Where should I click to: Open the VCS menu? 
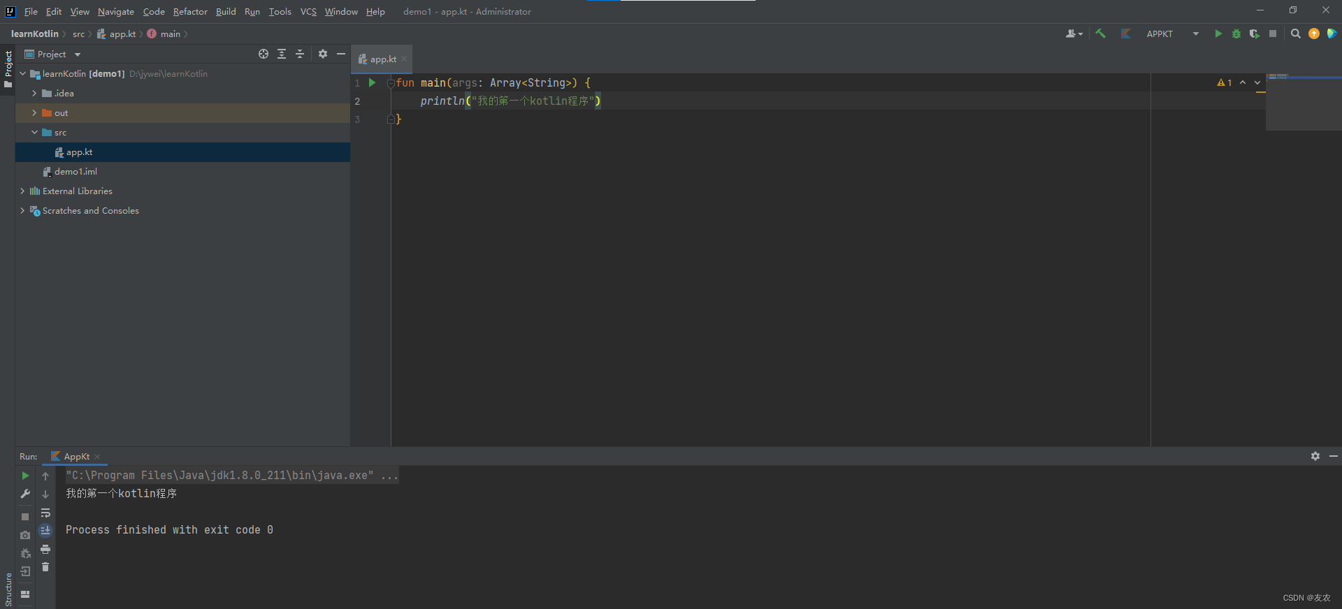click(x=308, y=12)
